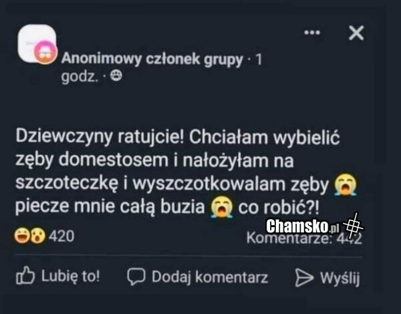Click the paper plane send icon
Image resolution: width=401 pixels, height=314 pixels.
pyautogui.click(x=304, y=277)
